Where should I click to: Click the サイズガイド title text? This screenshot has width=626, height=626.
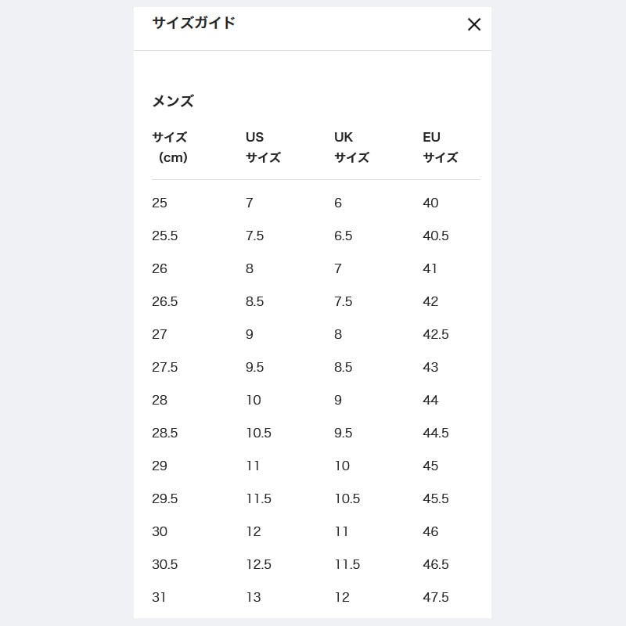click(193, 23)
